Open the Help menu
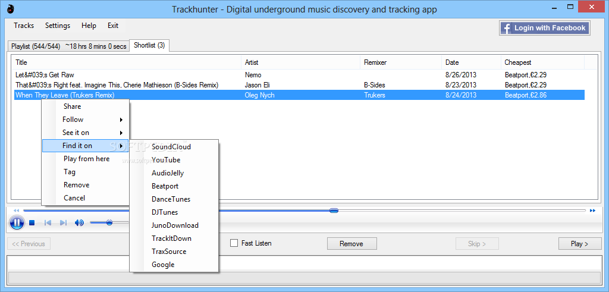Image resolution: width=609 pixels, height=292 pixels. click(x=89, y=26)
